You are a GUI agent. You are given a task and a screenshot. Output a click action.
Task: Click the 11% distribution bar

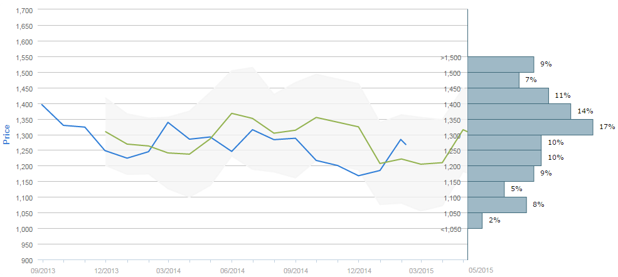508,96
